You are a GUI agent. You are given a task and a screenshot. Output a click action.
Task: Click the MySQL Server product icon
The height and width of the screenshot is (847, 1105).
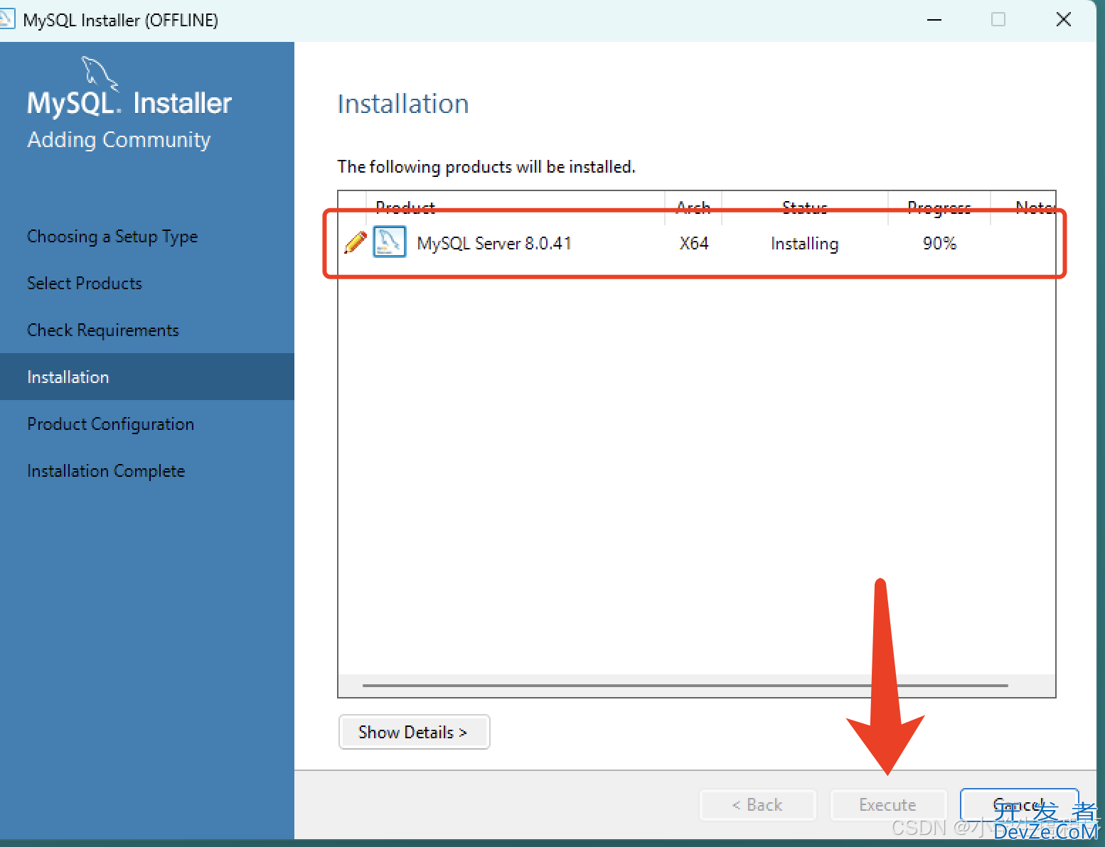point(390,242)
